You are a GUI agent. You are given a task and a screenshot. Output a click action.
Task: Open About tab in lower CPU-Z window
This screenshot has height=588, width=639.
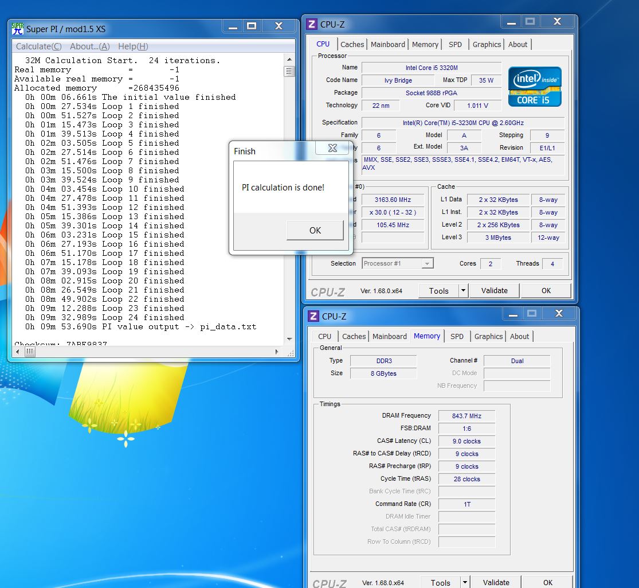[x=519, y=337]
